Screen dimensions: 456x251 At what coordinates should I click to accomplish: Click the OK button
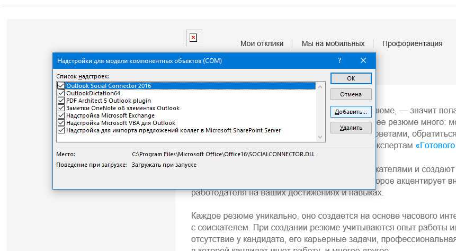click(x=351, y=78)
